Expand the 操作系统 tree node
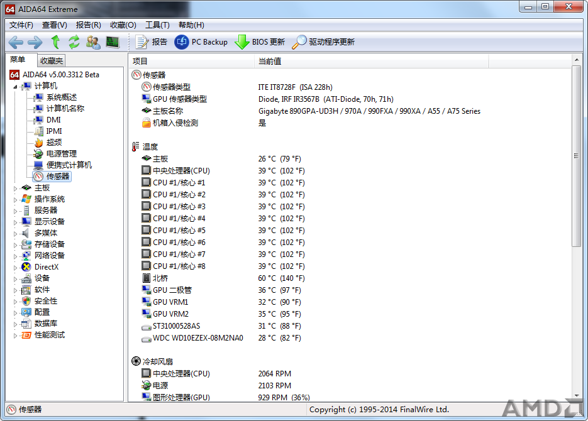The height and width of the screenshot is (421, 588). click(15, 200)
